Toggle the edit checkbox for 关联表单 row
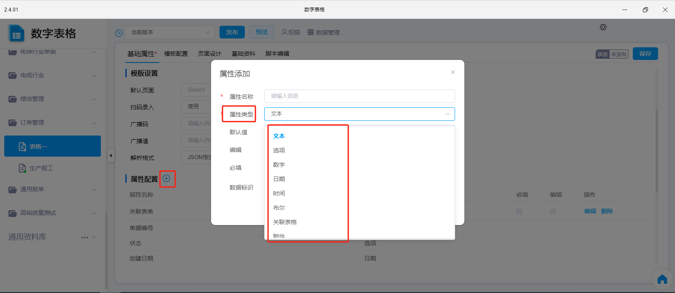This screenshot has height=293, width=675. (553, 212)
